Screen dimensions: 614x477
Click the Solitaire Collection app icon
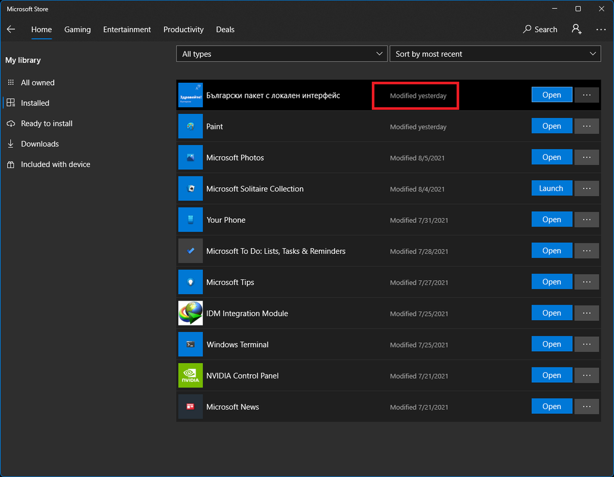click(190, 188)
